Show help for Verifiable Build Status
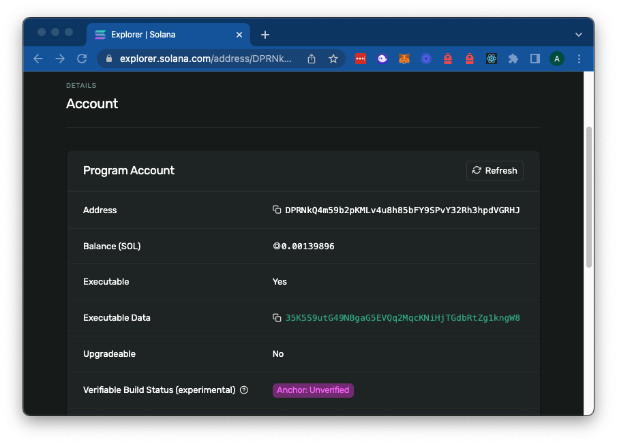Viewport: 617px width, 444px height. 244,390
